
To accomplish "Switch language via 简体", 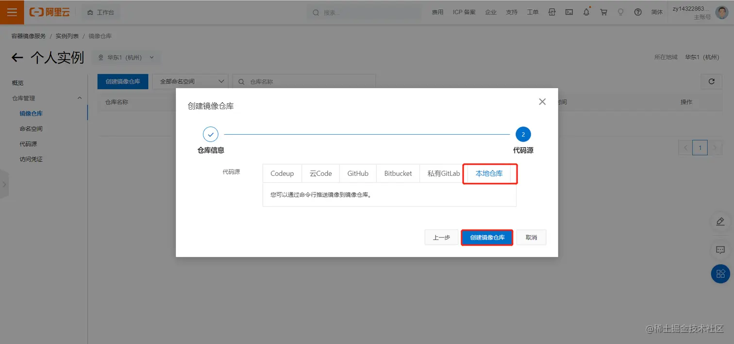I will (657, 12).
